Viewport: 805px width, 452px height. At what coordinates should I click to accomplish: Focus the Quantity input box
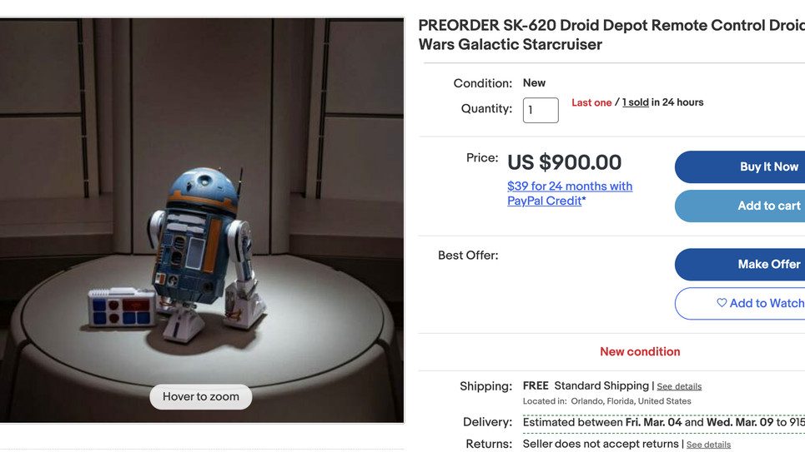point(541,110)
